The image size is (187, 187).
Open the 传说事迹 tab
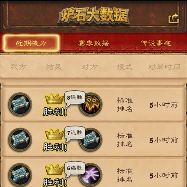tap(156, 43)
